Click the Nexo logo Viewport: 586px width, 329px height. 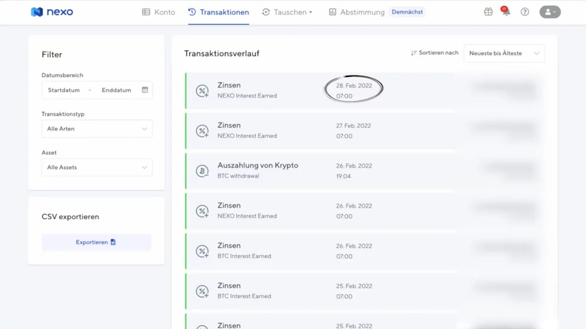52,12
